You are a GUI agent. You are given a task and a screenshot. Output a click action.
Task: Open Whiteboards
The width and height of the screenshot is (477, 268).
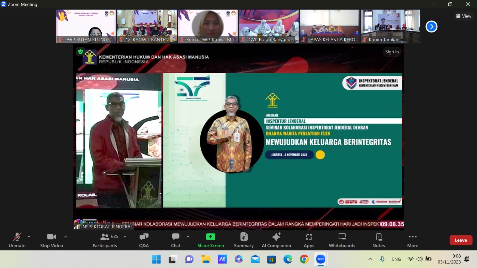tap(342, 240)
